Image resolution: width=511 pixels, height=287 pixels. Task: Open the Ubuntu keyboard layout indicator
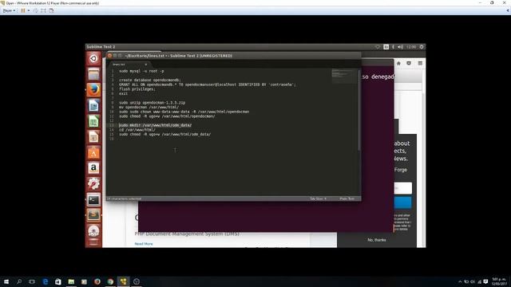pos(386,47)
